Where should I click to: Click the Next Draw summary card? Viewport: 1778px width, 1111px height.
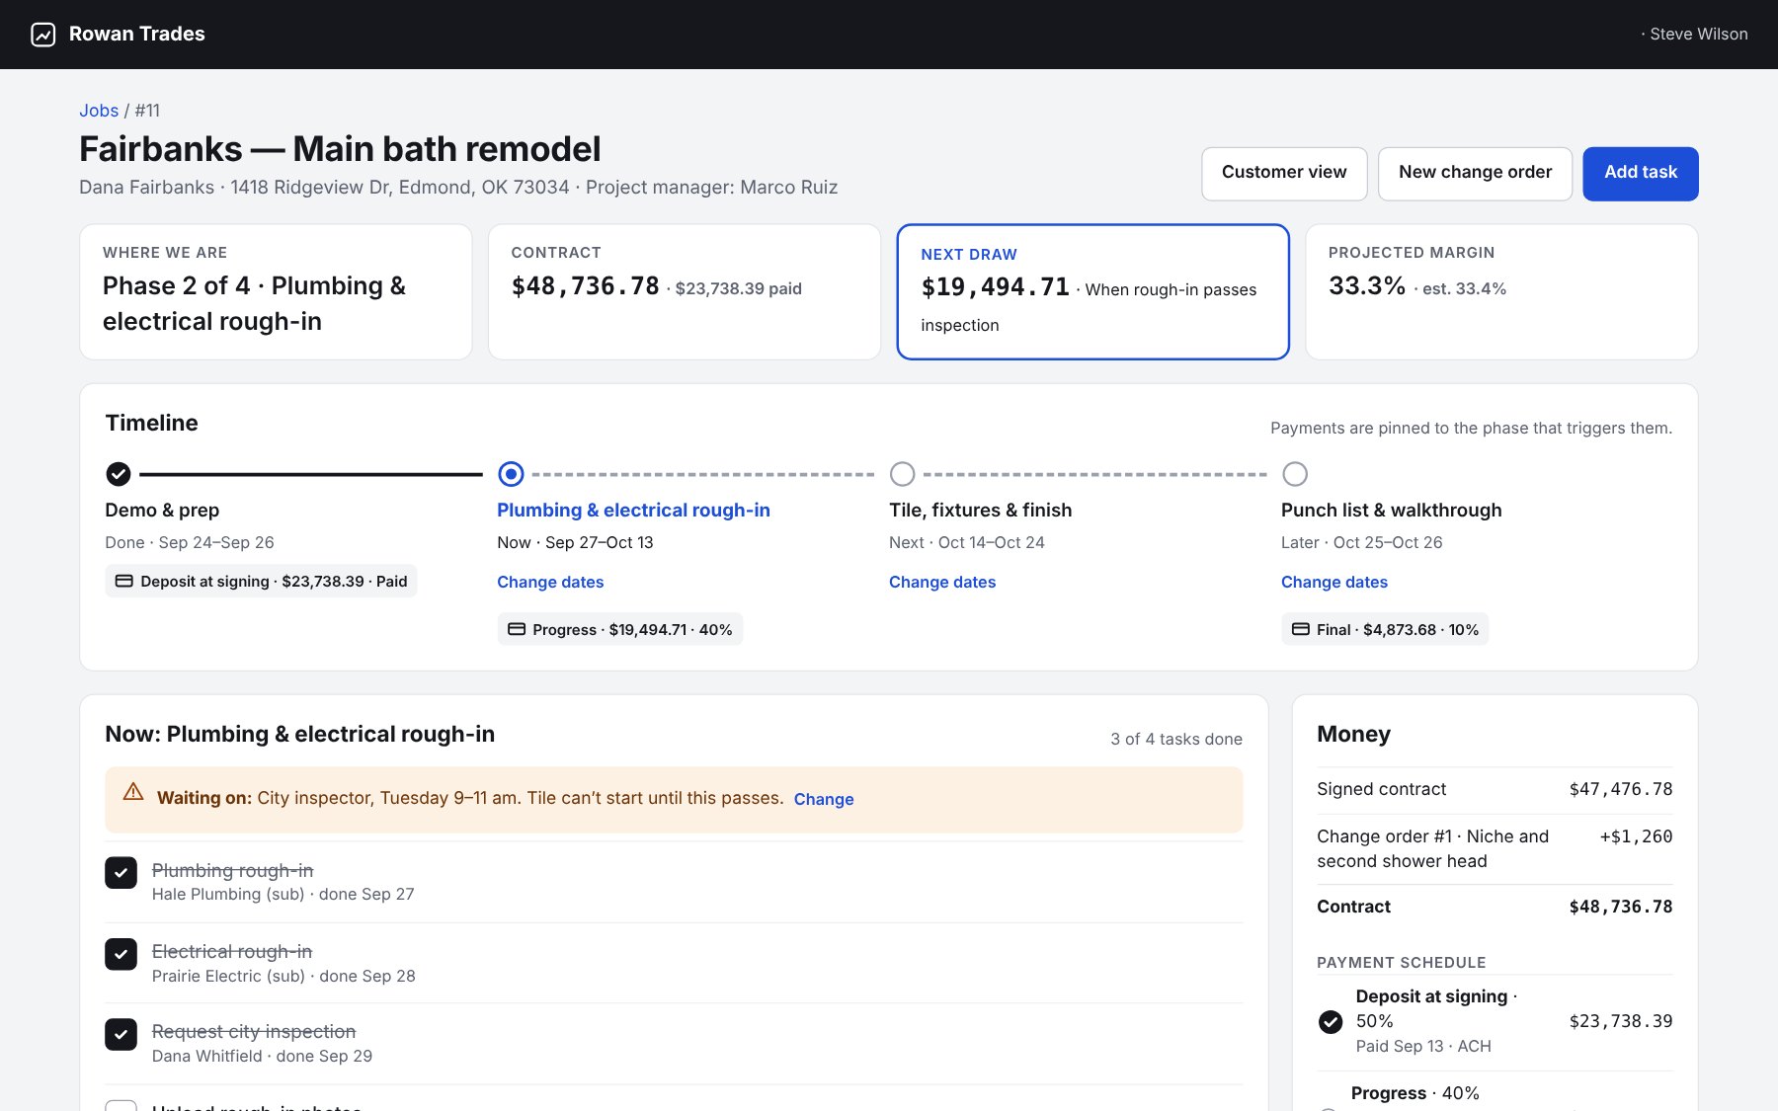[x=1092, y=291]
